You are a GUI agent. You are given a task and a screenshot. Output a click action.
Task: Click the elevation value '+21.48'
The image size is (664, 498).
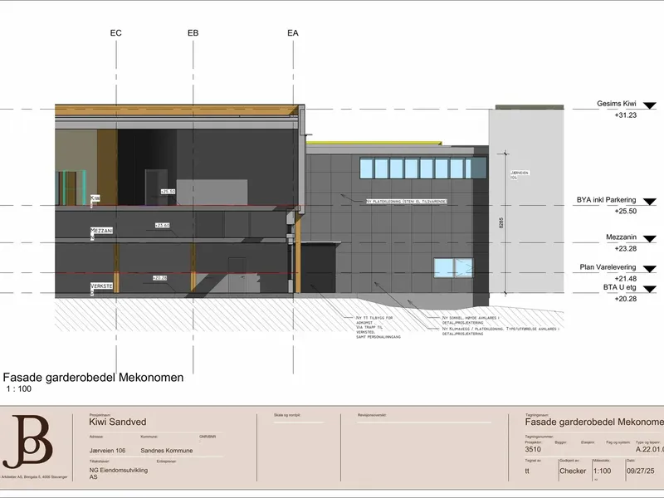click(626, 279)
